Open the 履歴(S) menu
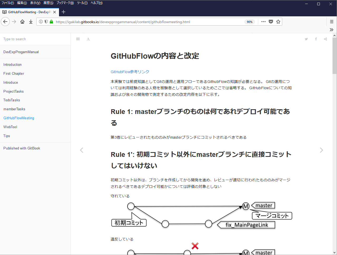Image resolution: width=337 pixels, height=255 pixels. click(48, 3)
